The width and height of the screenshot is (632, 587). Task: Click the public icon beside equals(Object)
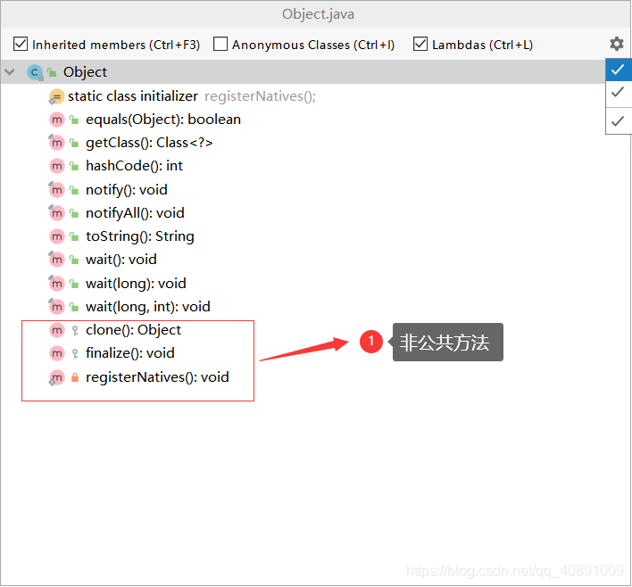coord(74,120)
